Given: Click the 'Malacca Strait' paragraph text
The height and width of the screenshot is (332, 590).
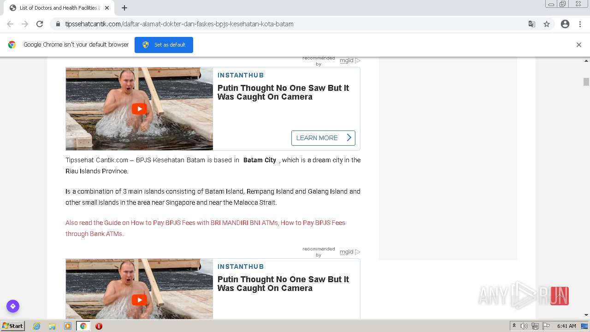Looking at the screenshot, I should click(x=255, y=202).
